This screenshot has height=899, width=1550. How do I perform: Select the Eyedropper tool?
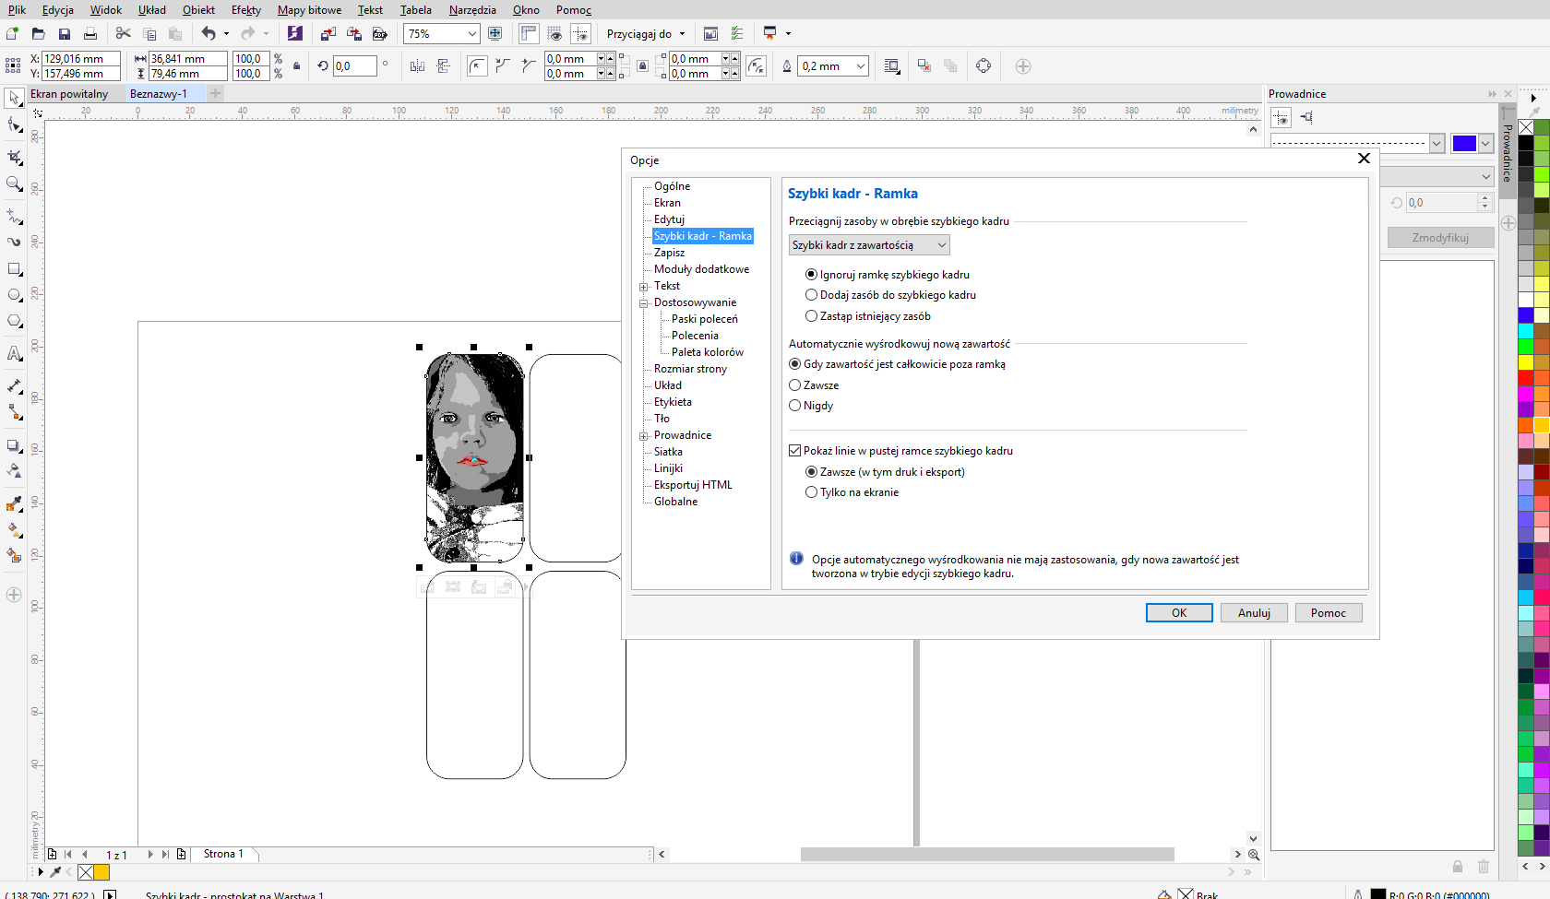coord(14,504)
